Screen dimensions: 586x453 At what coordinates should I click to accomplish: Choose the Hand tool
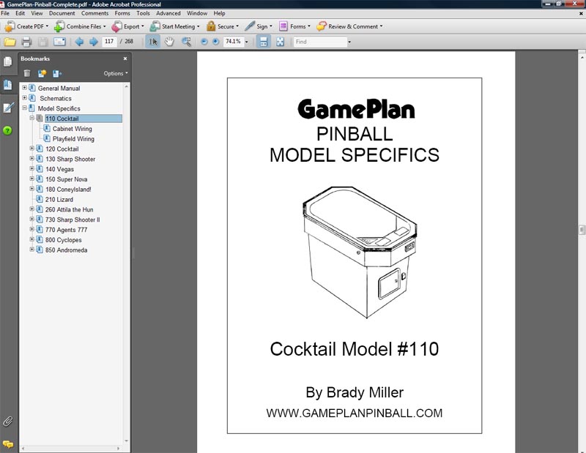(x=169, y=42)
